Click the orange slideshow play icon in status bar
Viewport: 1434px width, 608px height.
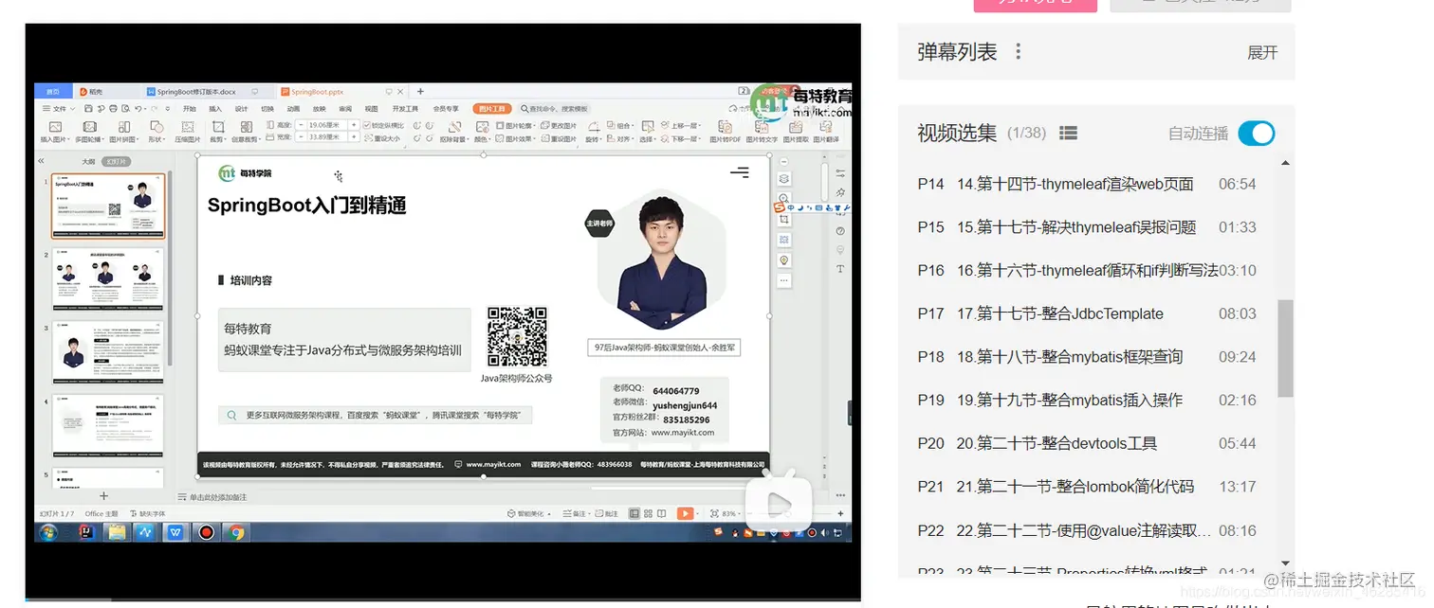[685, 513]
